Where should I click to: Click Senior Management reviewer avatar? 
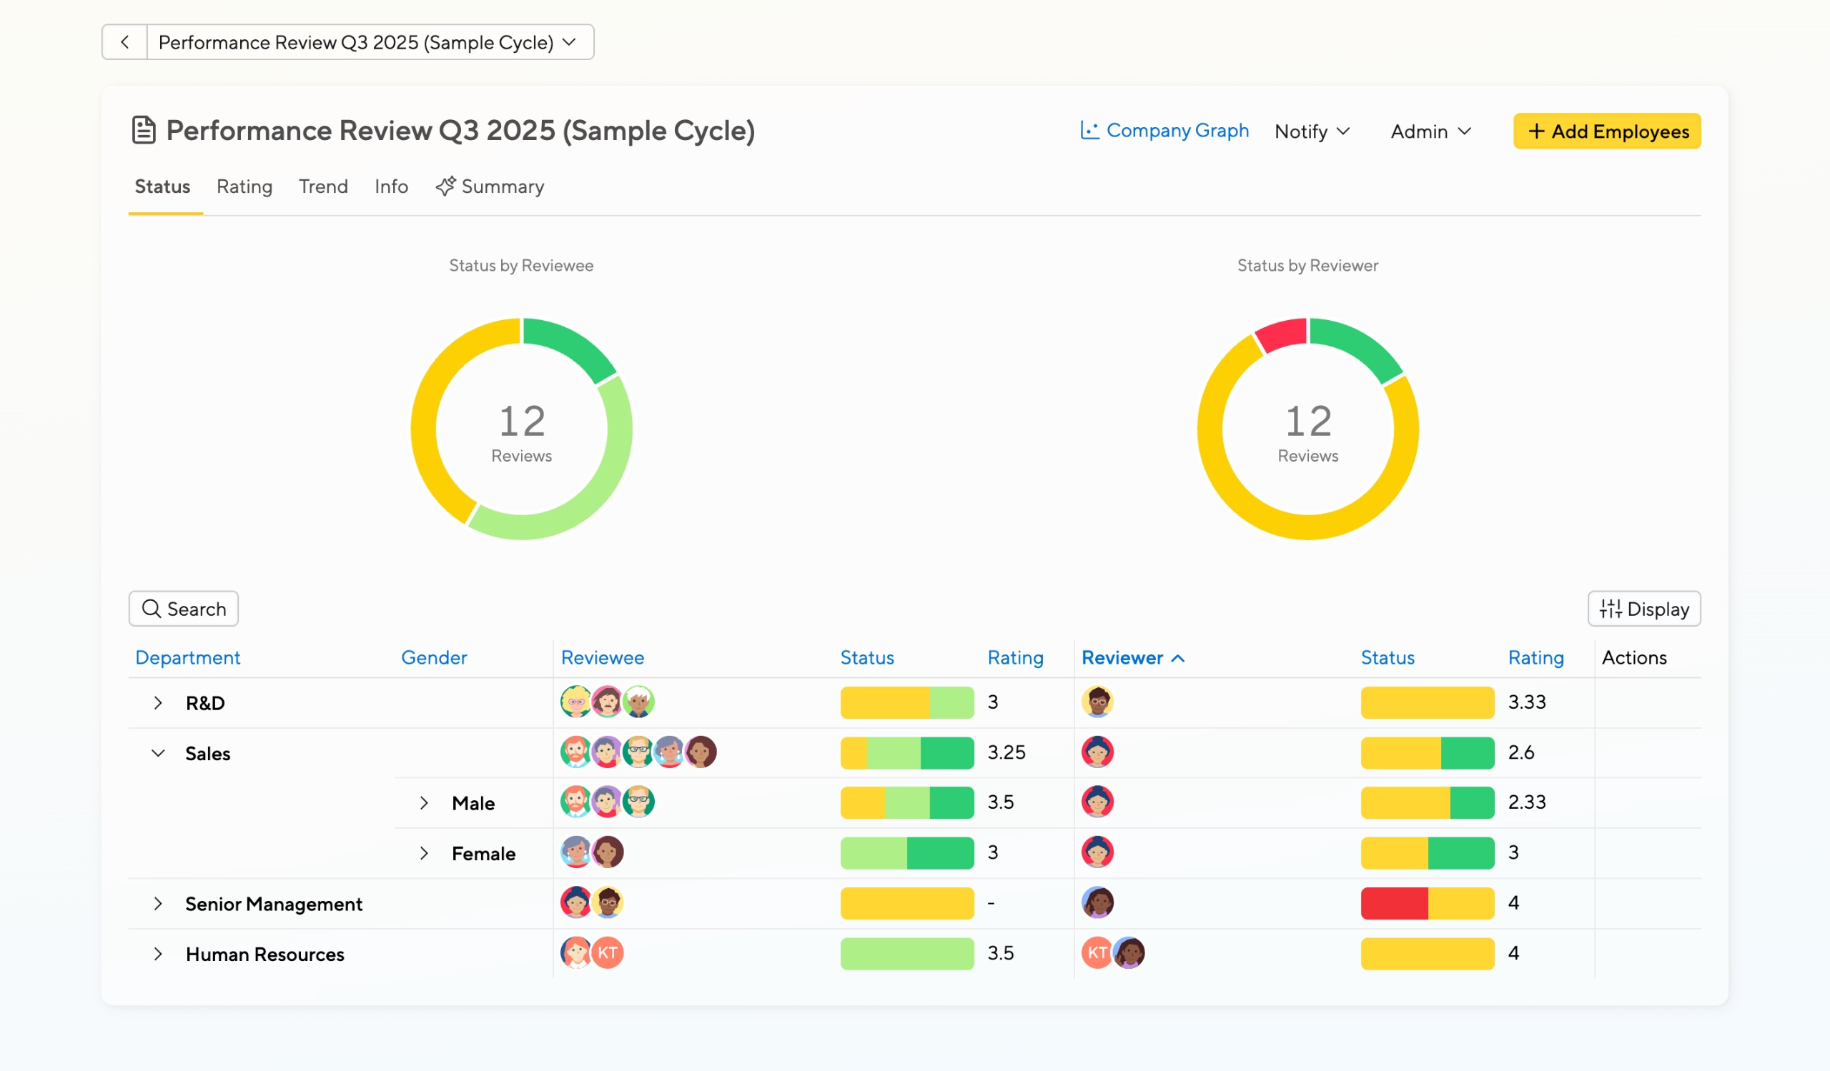coord(1097,903)
